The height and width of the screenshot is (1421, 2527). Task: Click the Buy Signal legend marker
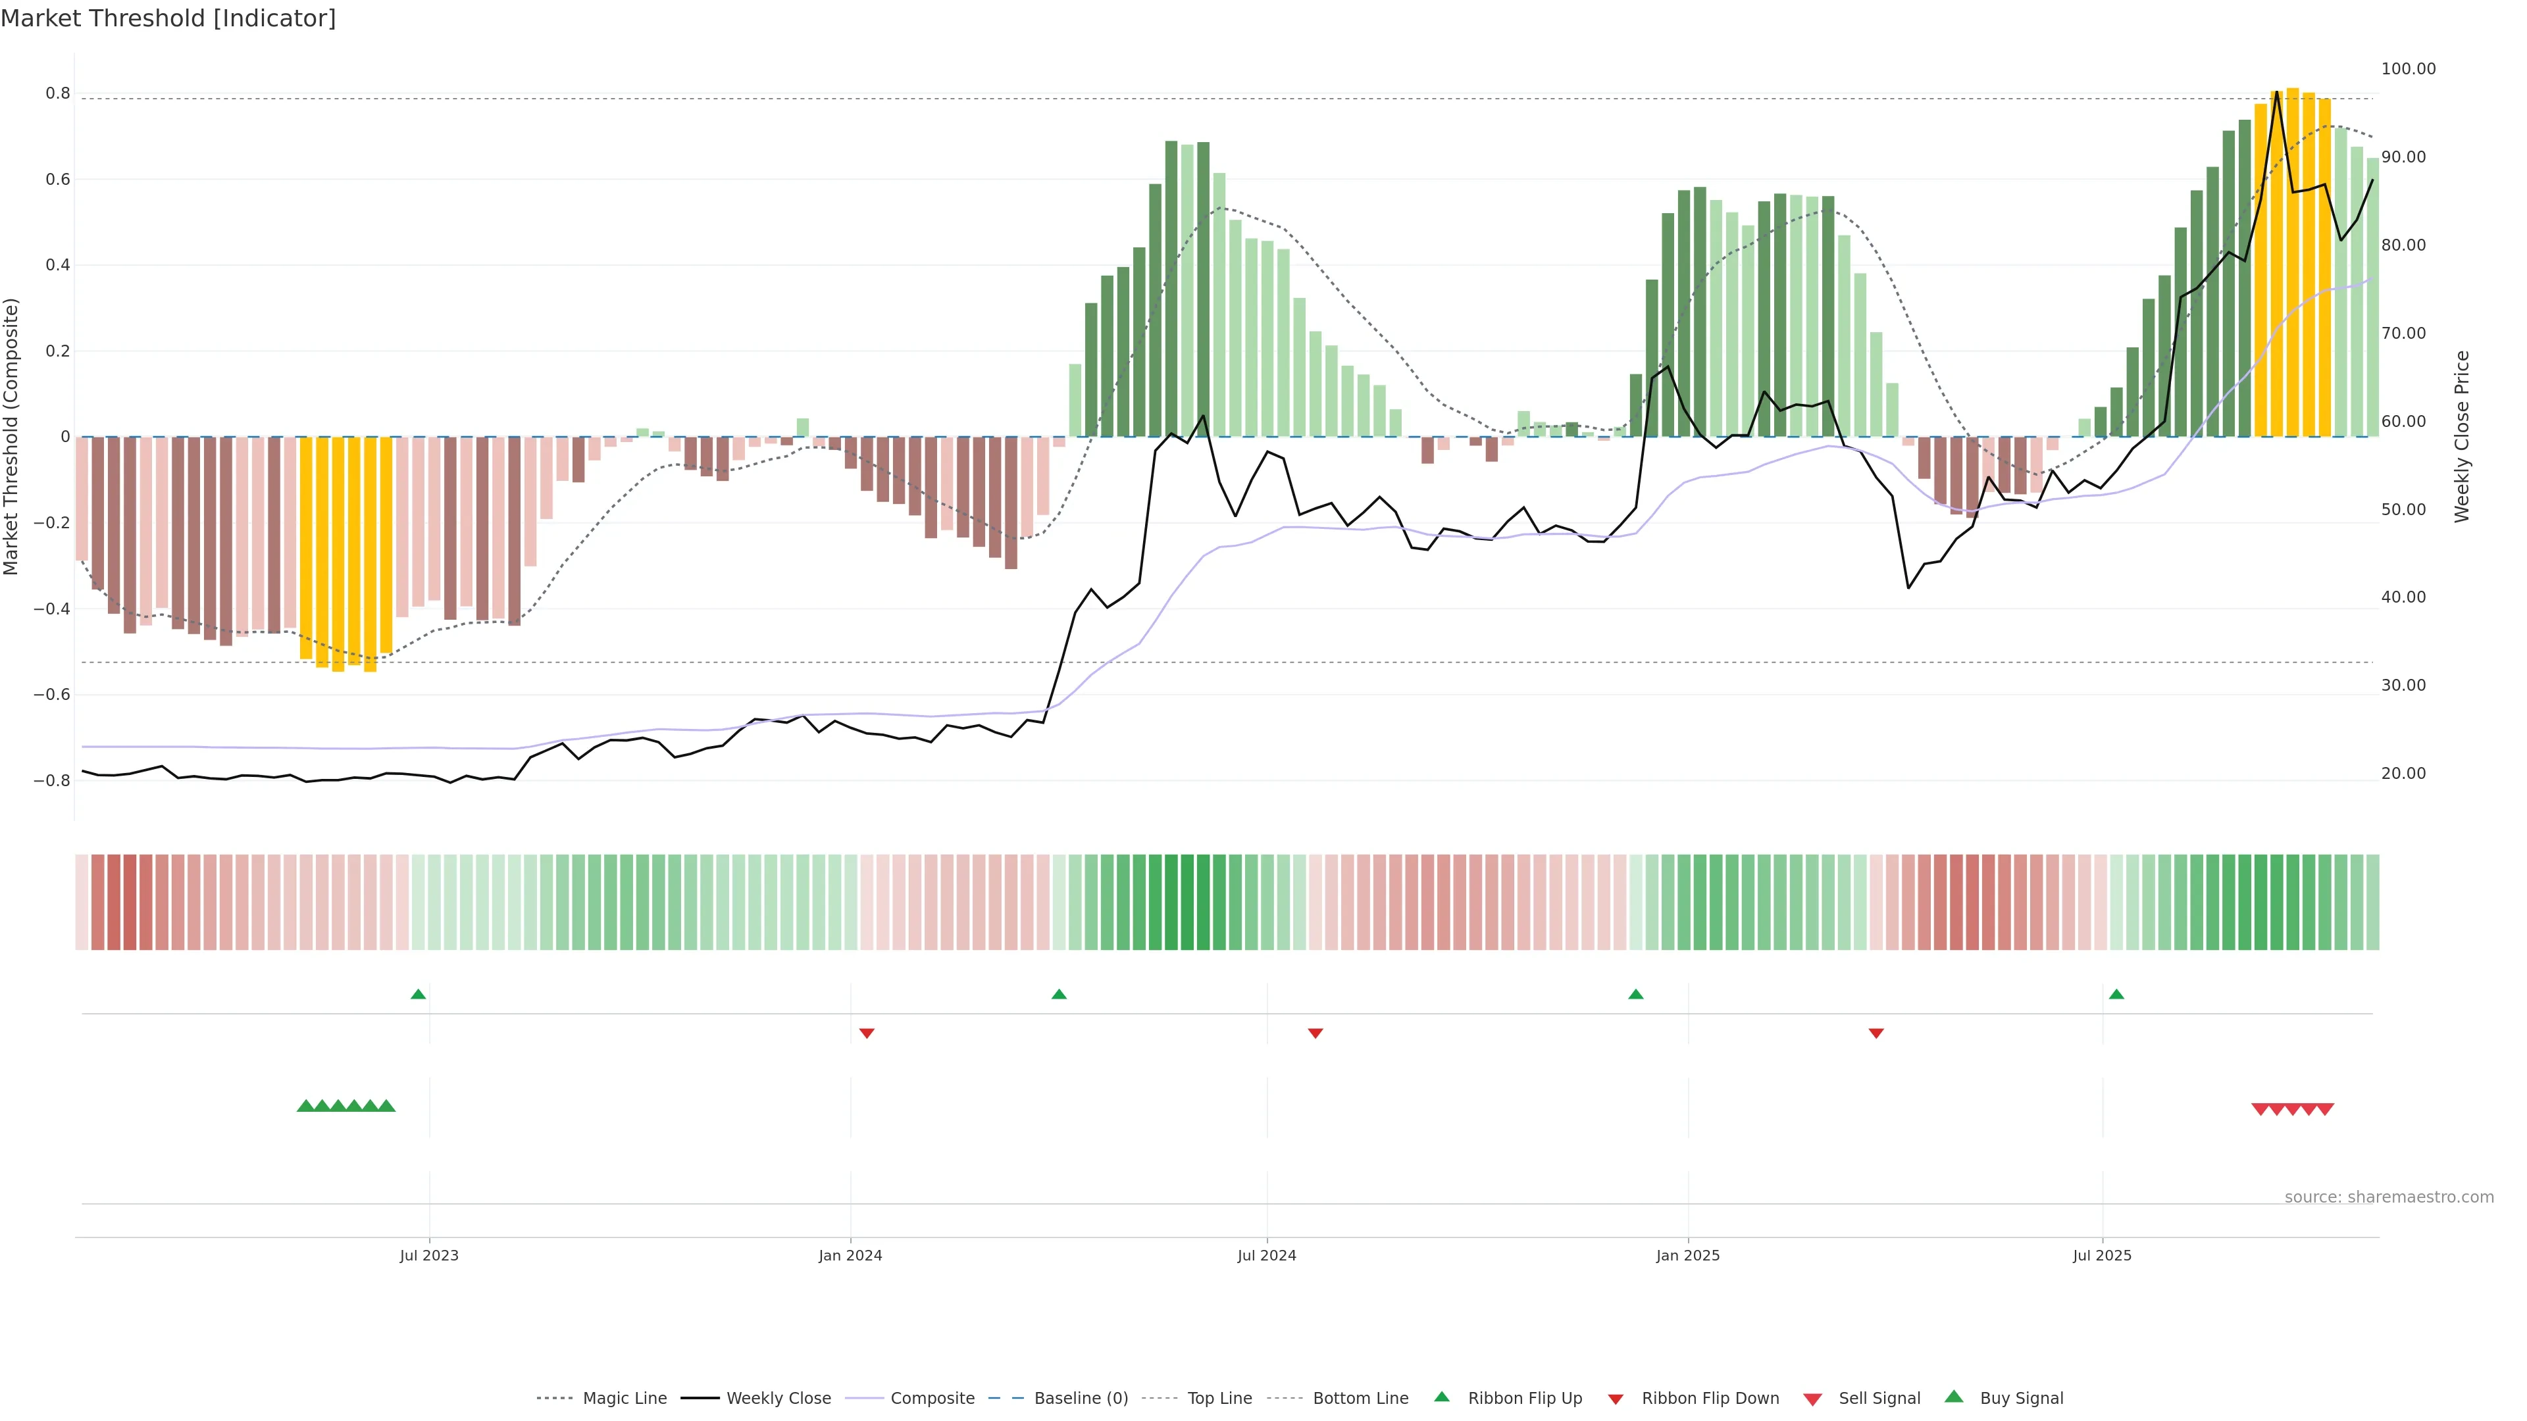point(1954,1397)
